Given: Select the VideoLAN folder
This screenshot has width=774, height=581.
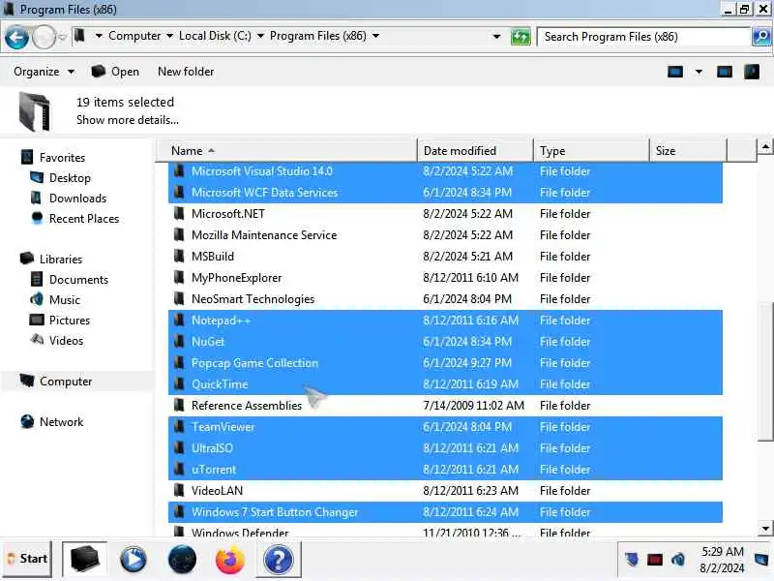Looking at the screenshot, I should pyautogui.click(x=445, y=491).
